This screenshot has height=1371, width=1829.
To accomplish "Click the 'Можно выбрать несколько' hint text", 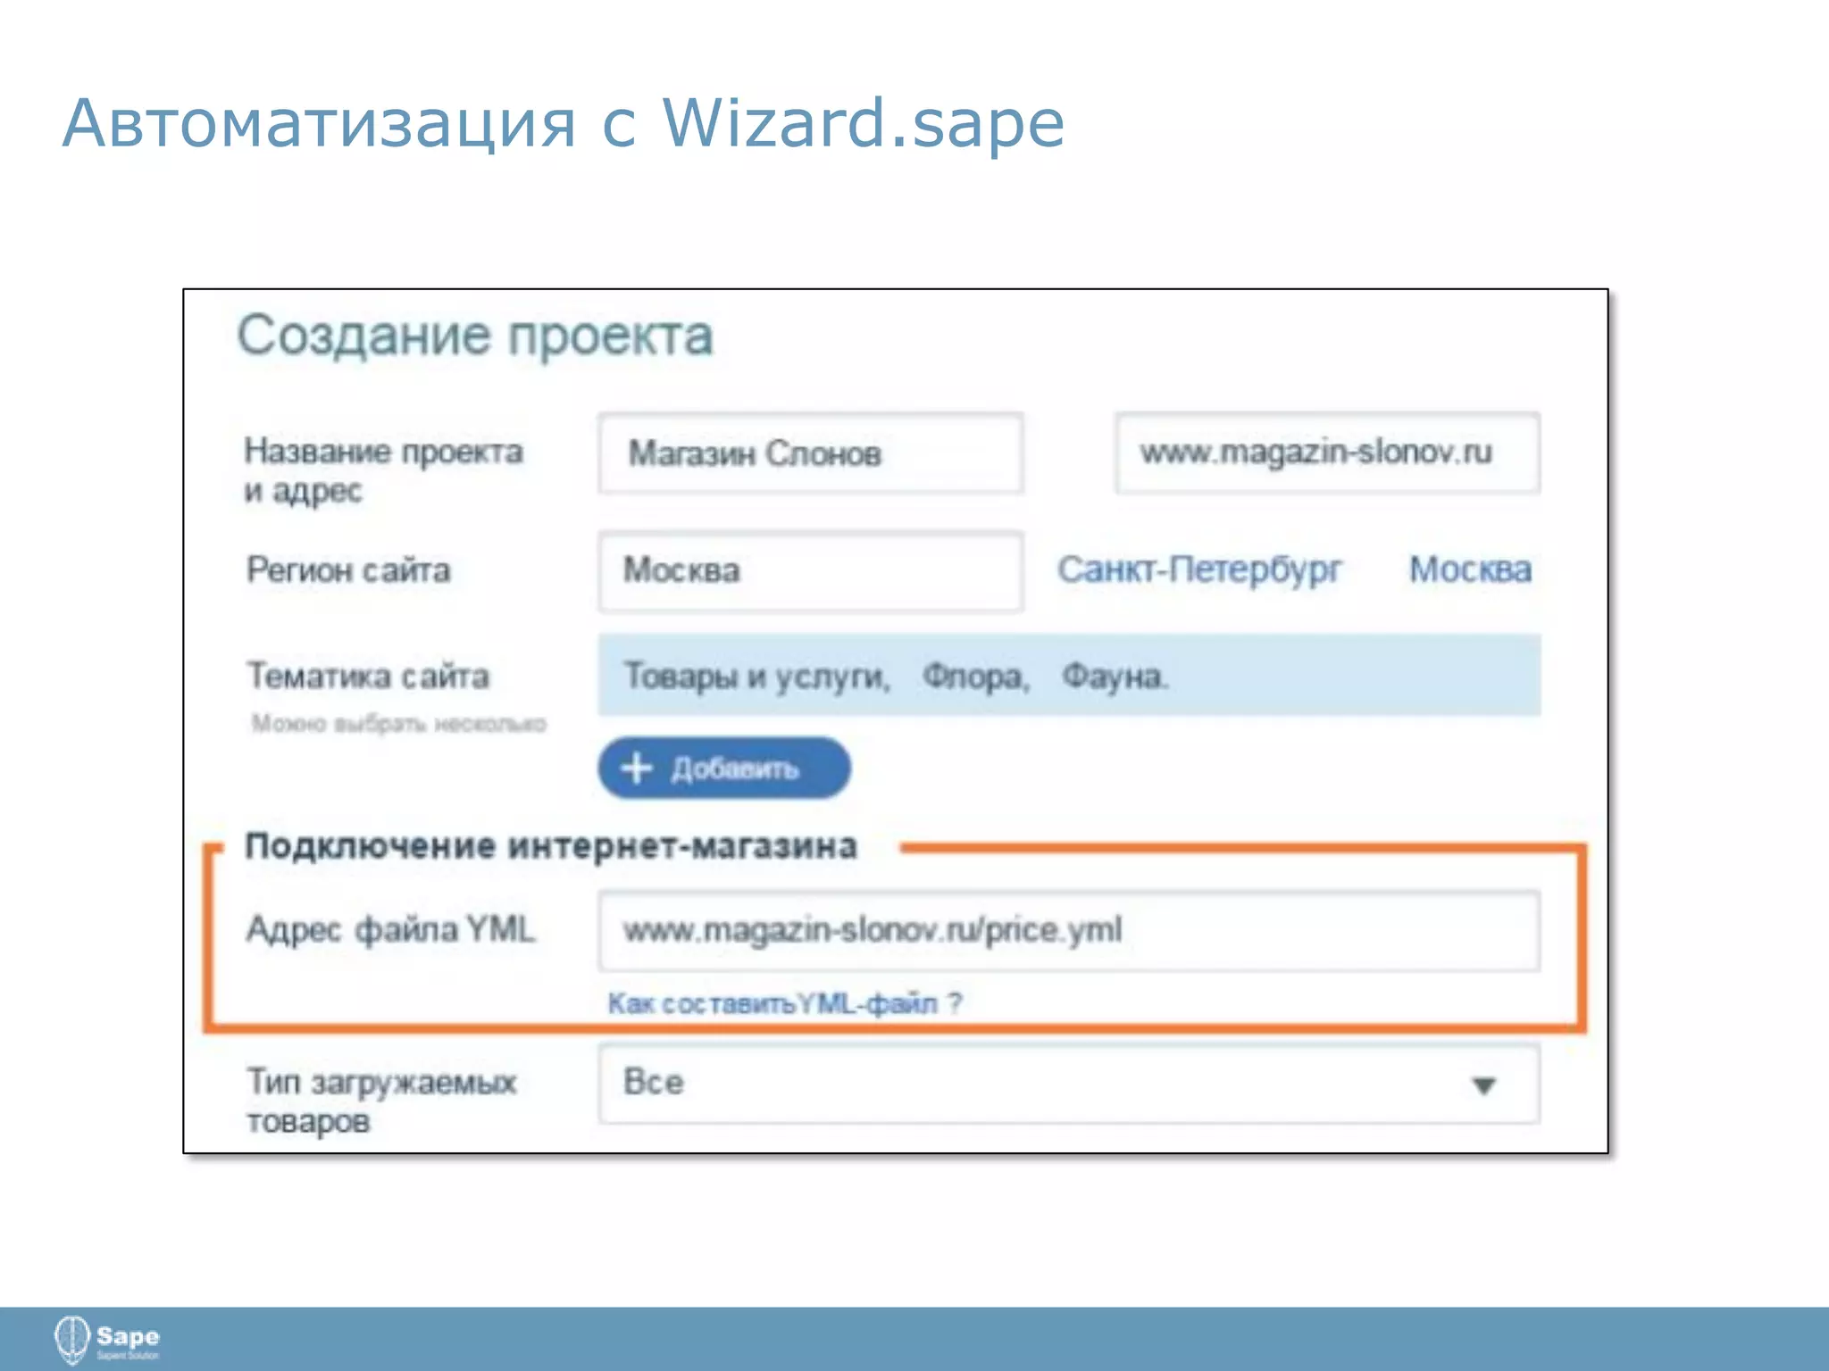I will tap(398, 723).
